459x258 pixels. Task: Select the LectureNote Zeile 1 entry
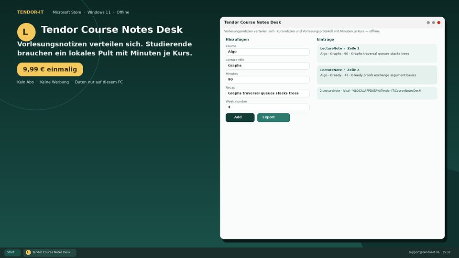coord(377,53)
